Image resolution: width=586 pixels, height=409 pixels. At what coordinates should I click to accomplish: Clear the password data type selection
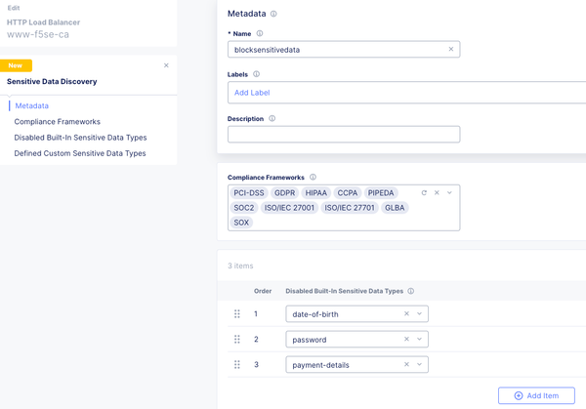coord(406,340)
